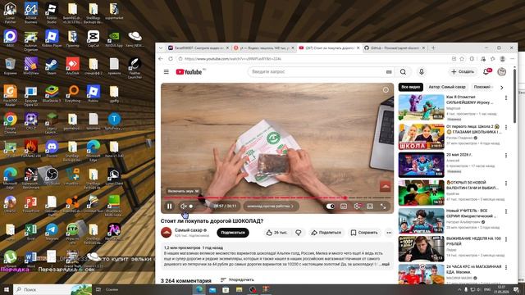Screen dimensions: 525x295
Task: Expand the description with ещё
Action: point(386,264)
